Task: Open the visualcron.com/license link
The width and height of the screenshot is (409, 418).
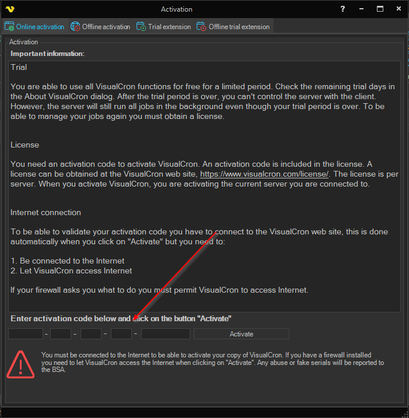Action: (x=264, y=174)
